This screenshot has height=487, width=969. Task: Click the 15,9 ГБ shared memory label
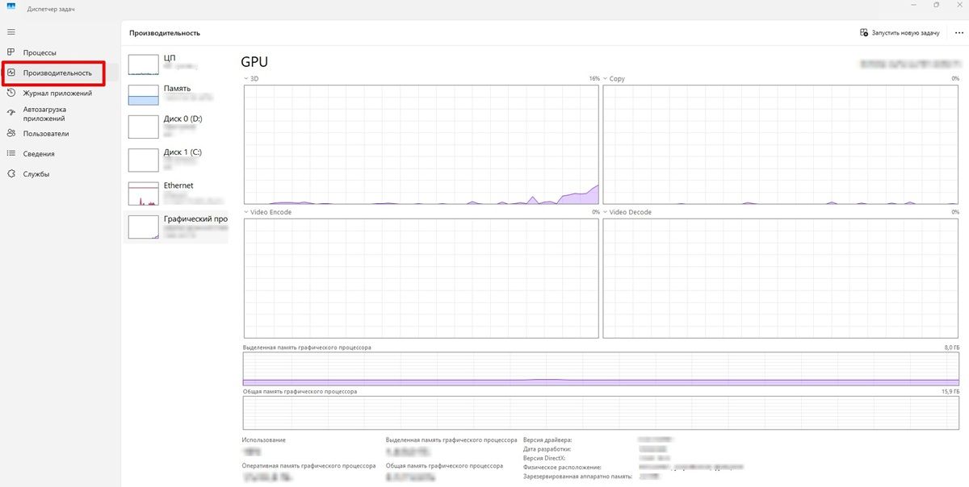pos(950,391)
